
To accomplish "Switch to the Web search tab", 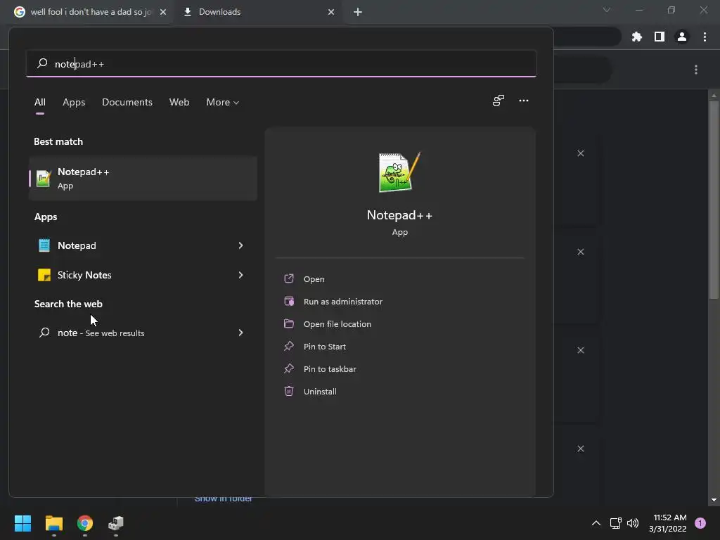I will pyautogui.click(x=179, y=103).
